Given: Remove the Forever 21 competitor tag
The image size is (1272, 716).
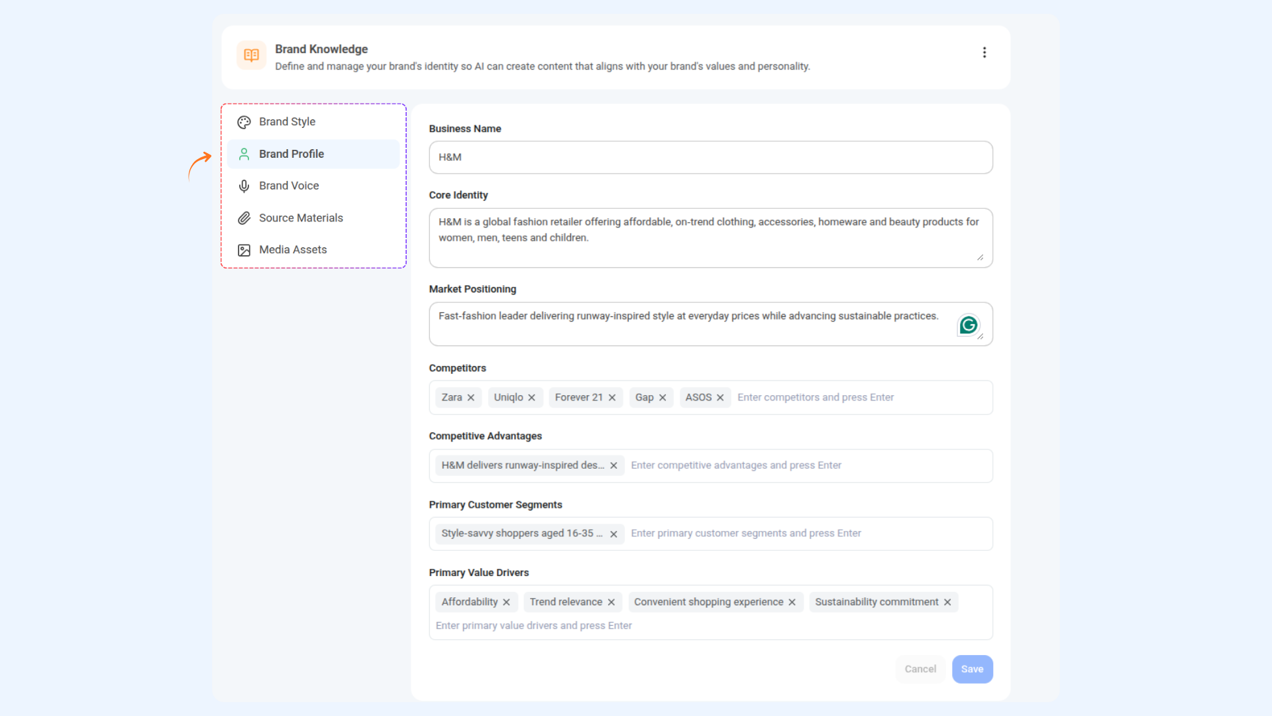Looking at the screenshot, I should (x=612, y=398).
